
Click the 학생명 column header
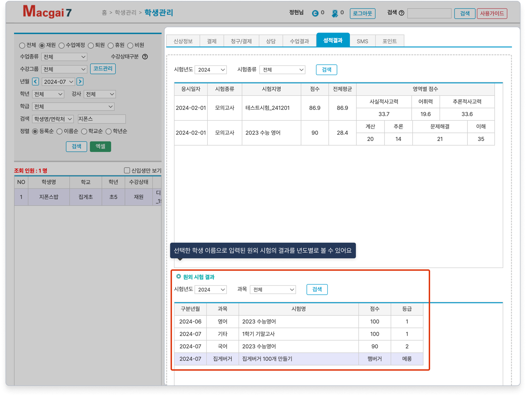(49, 182)
